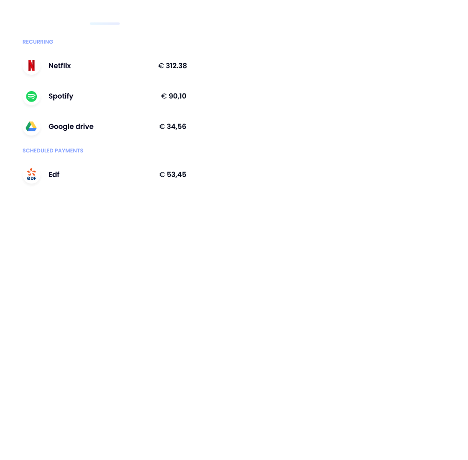Click the Google Drive triangle icon
Screen dimensions: 468x460
coord(31,126)
